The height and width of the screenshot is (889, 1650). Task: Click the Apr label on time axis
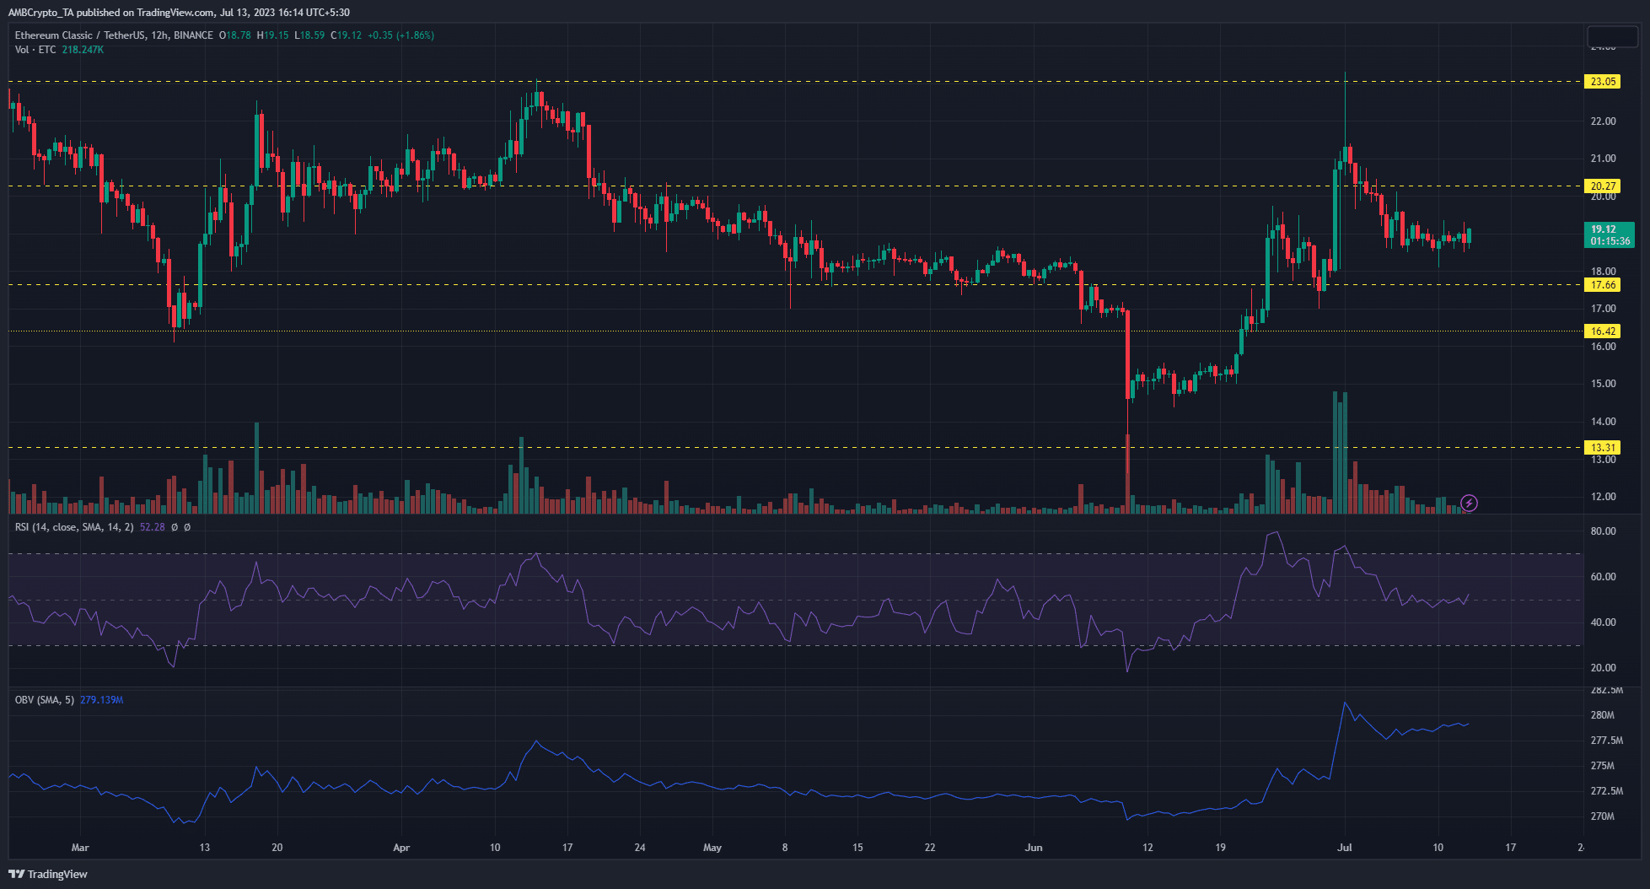coord(401,848)
